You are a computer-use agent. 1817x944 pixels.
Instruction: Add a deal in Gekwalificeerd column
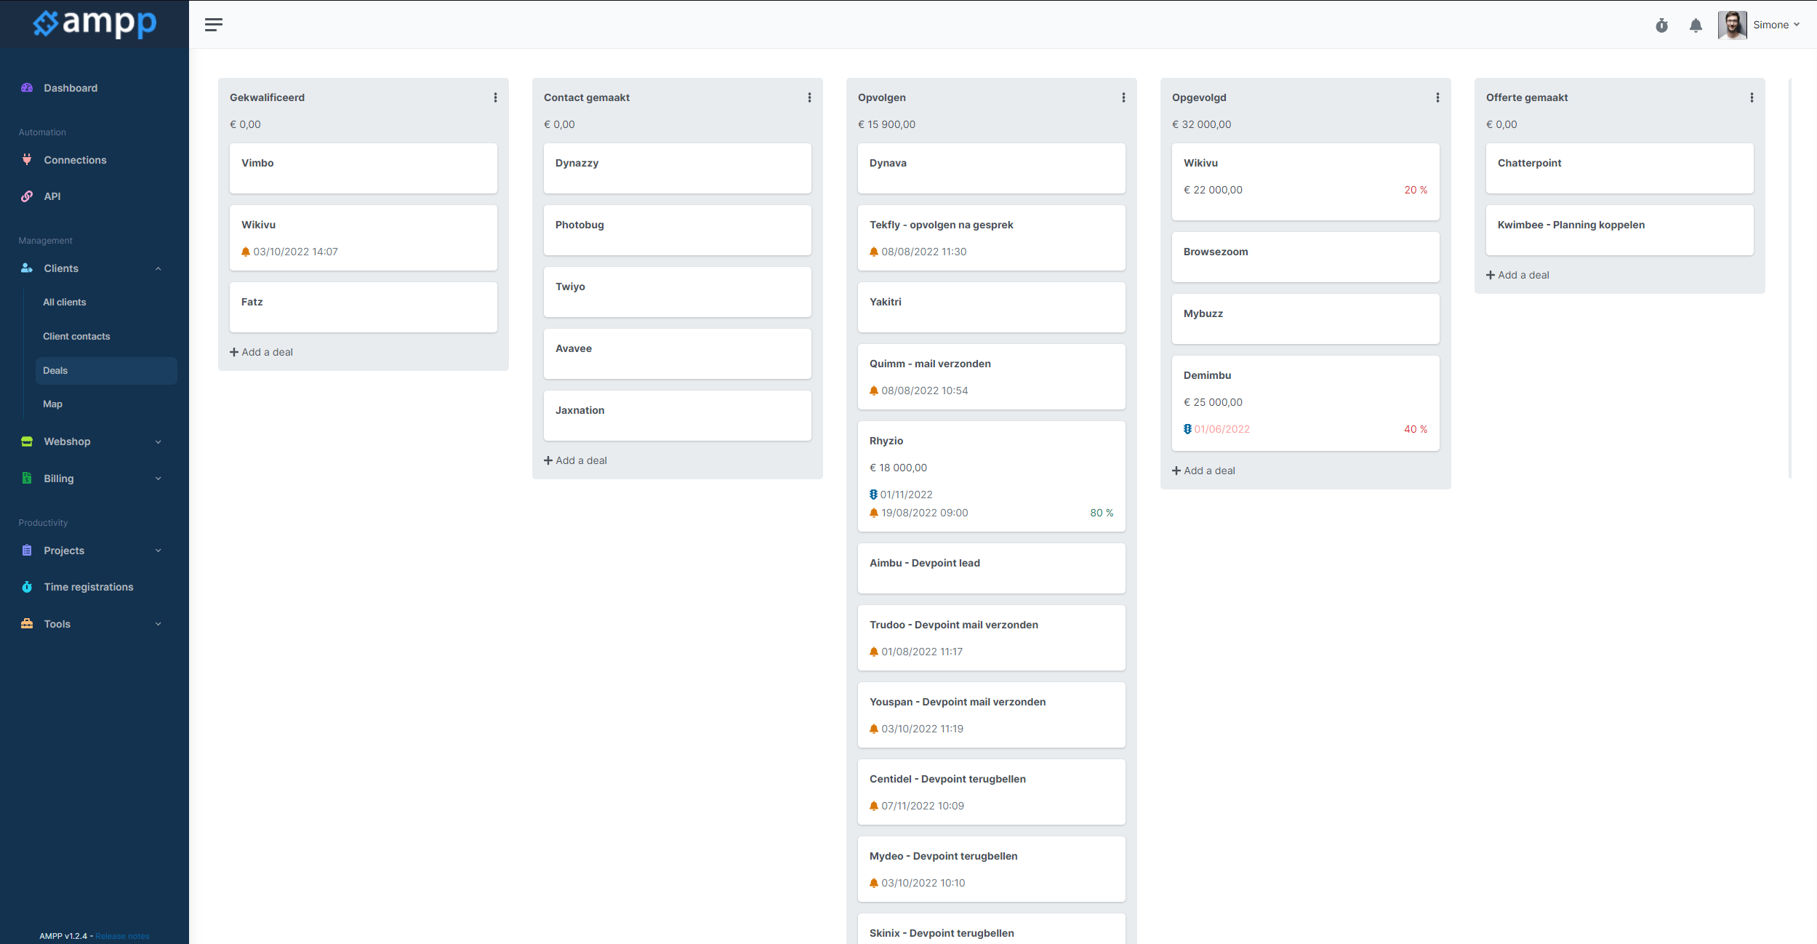262,352
